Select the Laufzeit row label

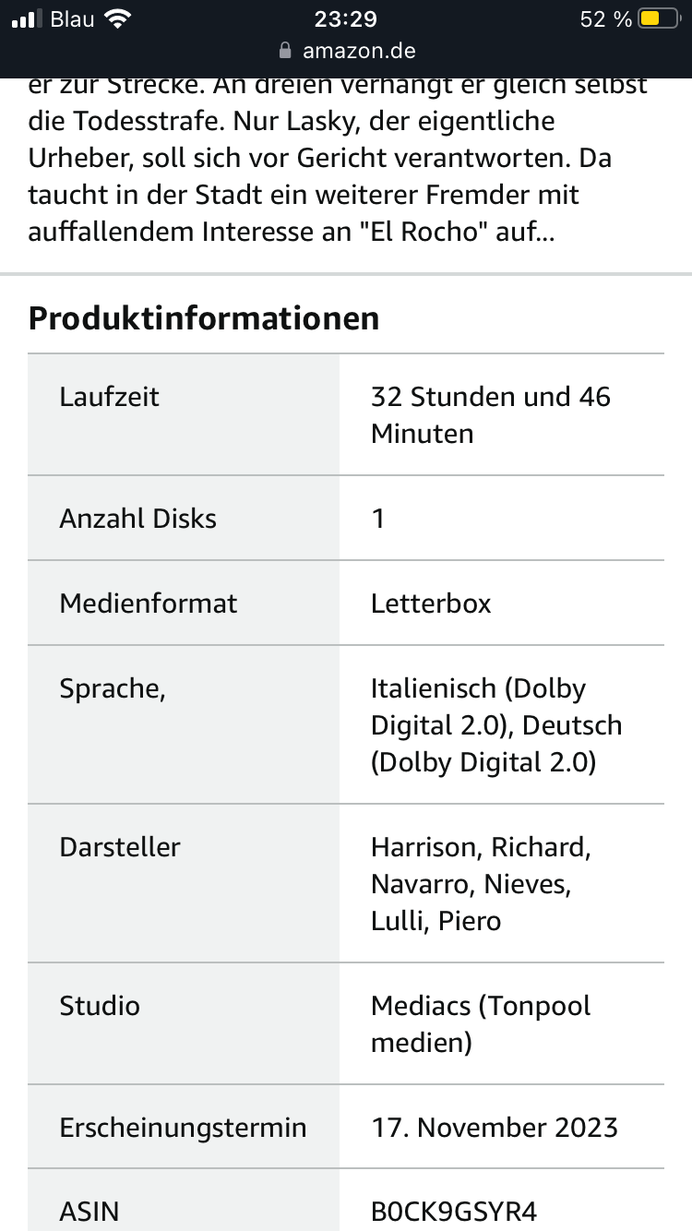(x=110, y=397)
